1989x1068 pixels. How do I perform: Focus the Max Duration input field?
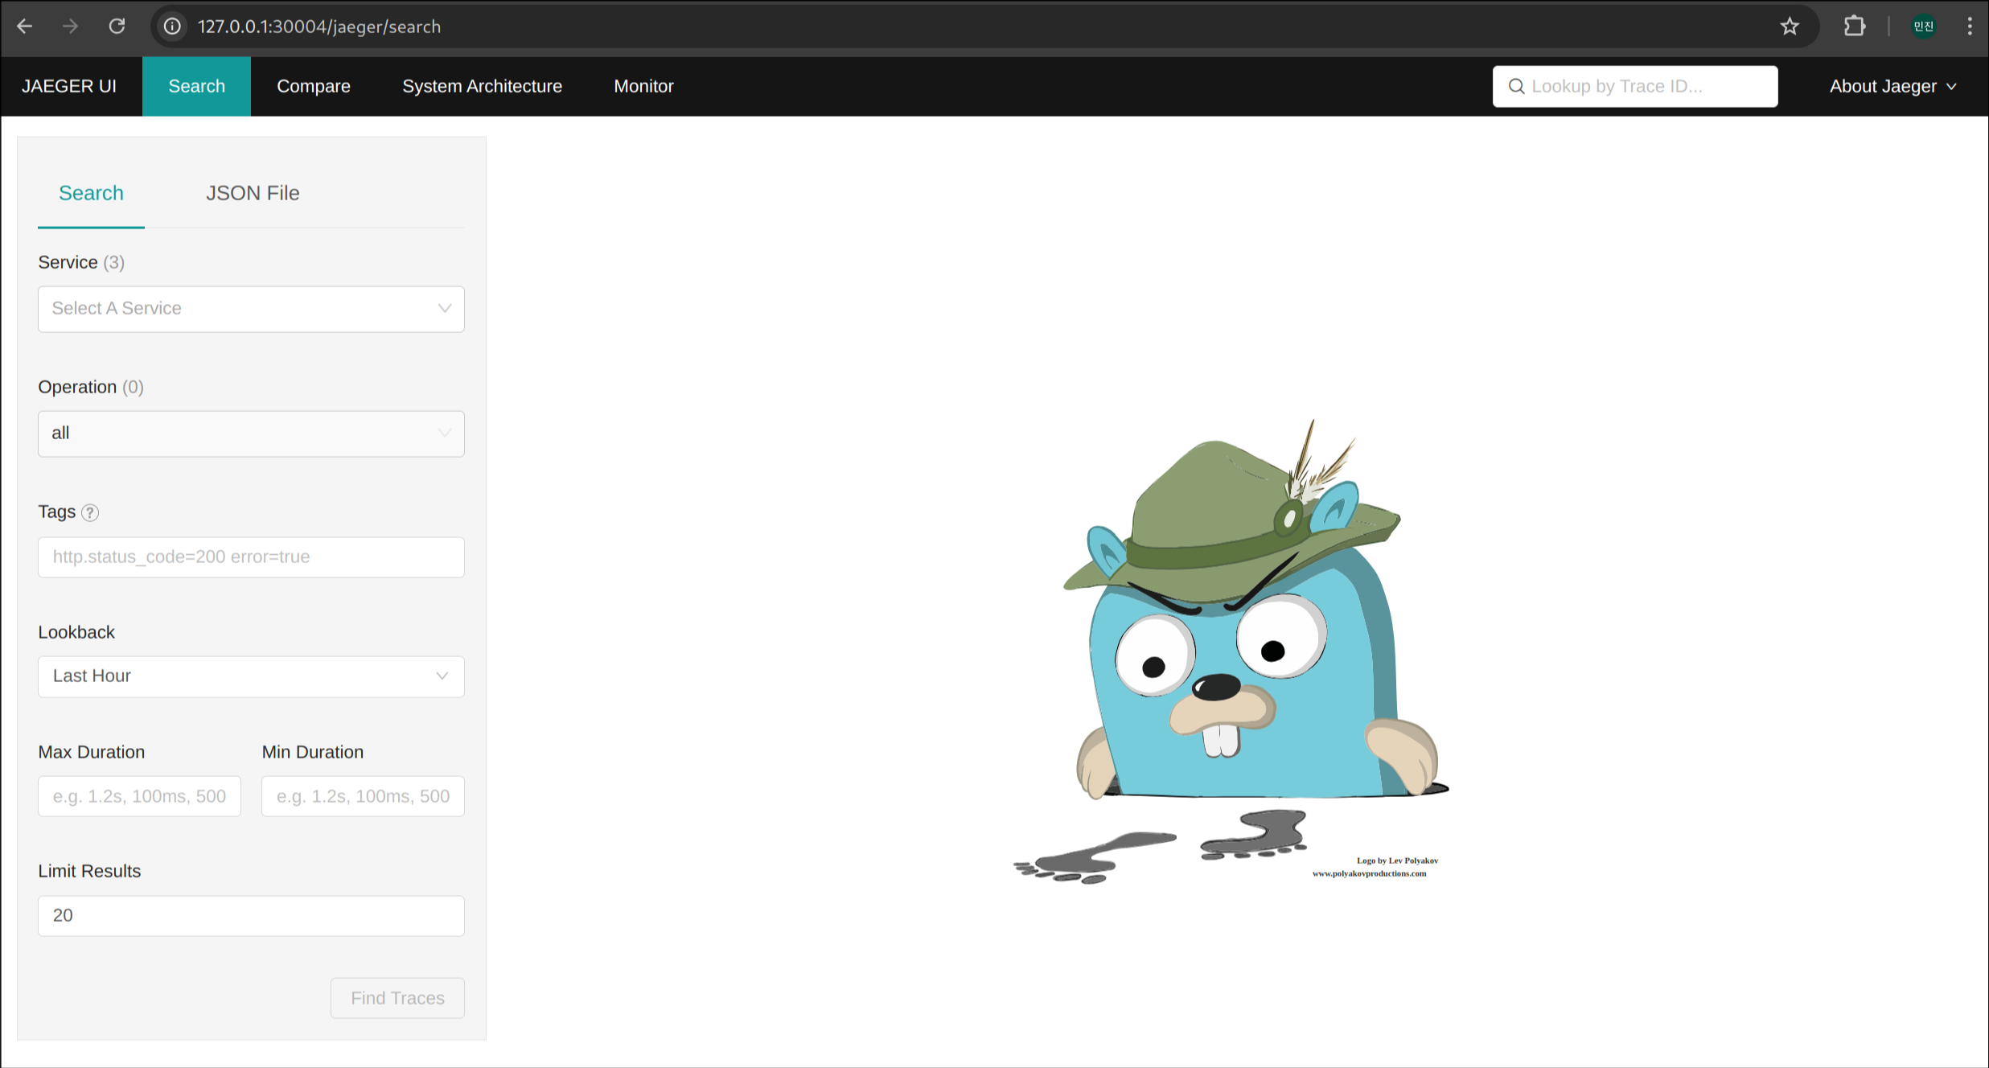pyautogui.click(x=139, y=796)
